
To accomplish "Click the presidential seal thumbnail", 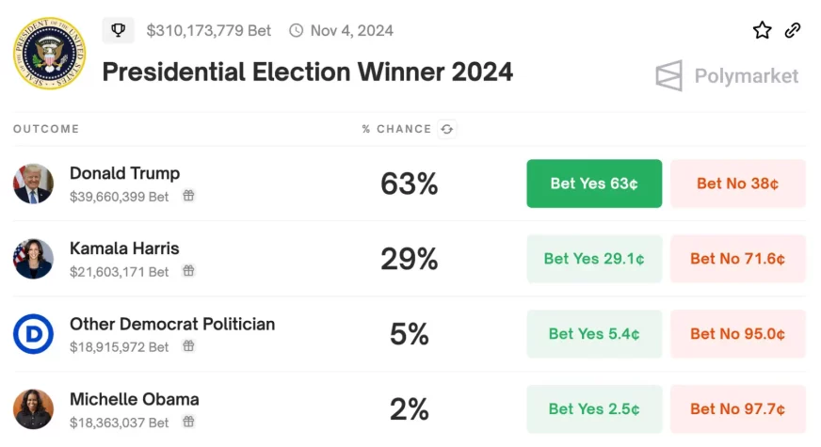I will [x=48, y=54].
